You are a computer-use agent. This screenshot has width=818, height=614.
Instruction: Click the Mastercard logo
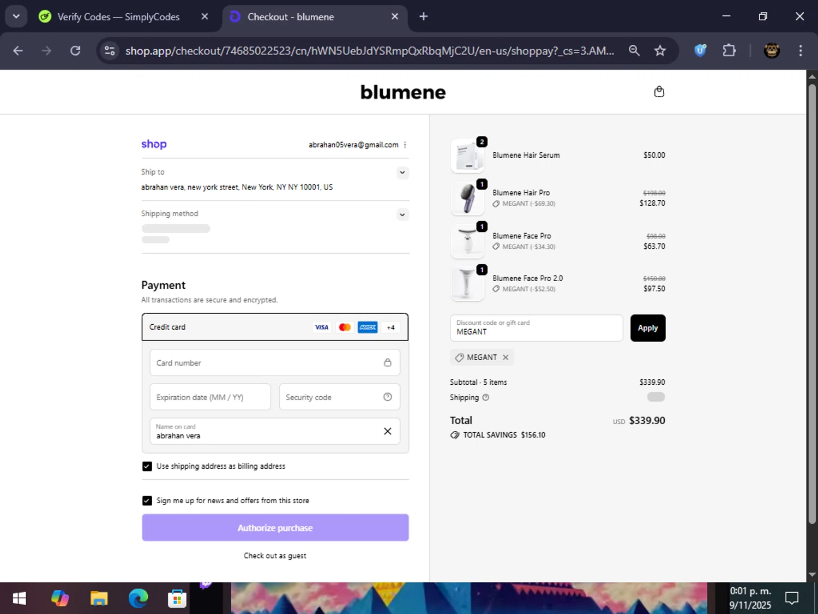(x=345, y=327)
